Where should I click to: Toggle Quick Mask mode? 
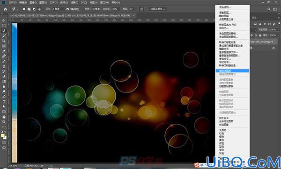tap(4, 143)
